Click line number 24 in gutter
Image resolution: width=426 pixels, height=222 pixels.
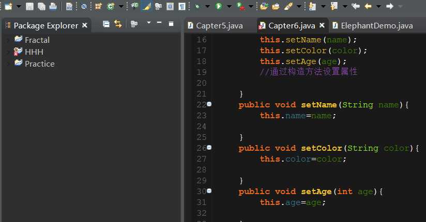(x=201, y=126)
